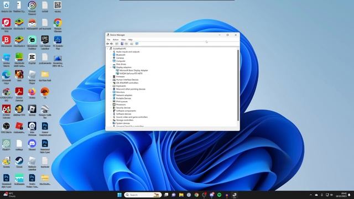Open File Explorer from the taskbar
This screenshot has width=354, height=199.
181,195
